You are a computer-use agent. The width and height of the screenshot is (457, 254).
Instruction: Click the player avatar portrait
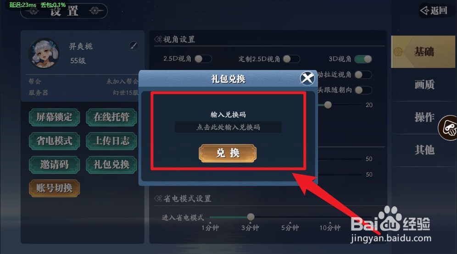coord(45,54)
